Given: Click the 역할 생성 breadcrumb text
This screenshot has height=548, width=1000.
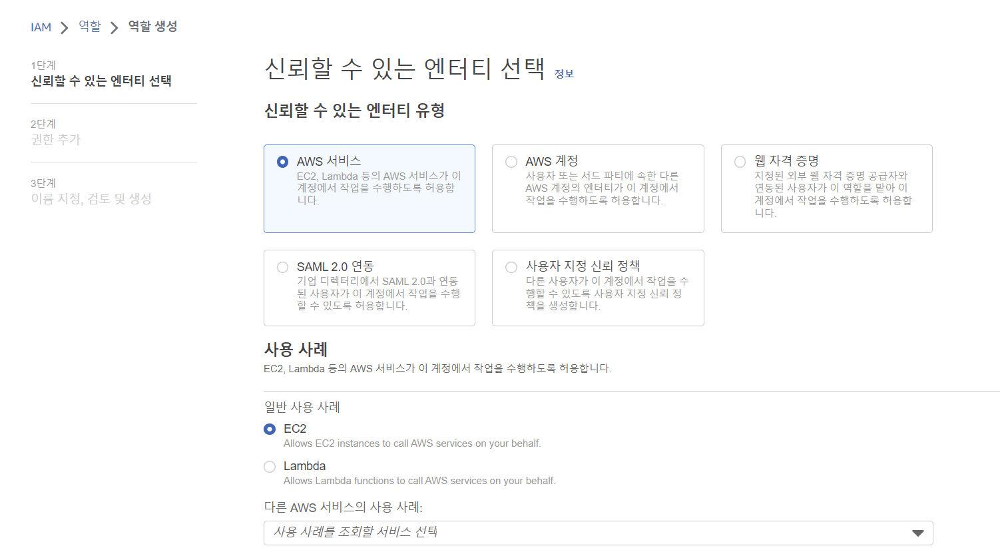Looking at the screenshot, I should pyautogui.click(x=152, y=26).
